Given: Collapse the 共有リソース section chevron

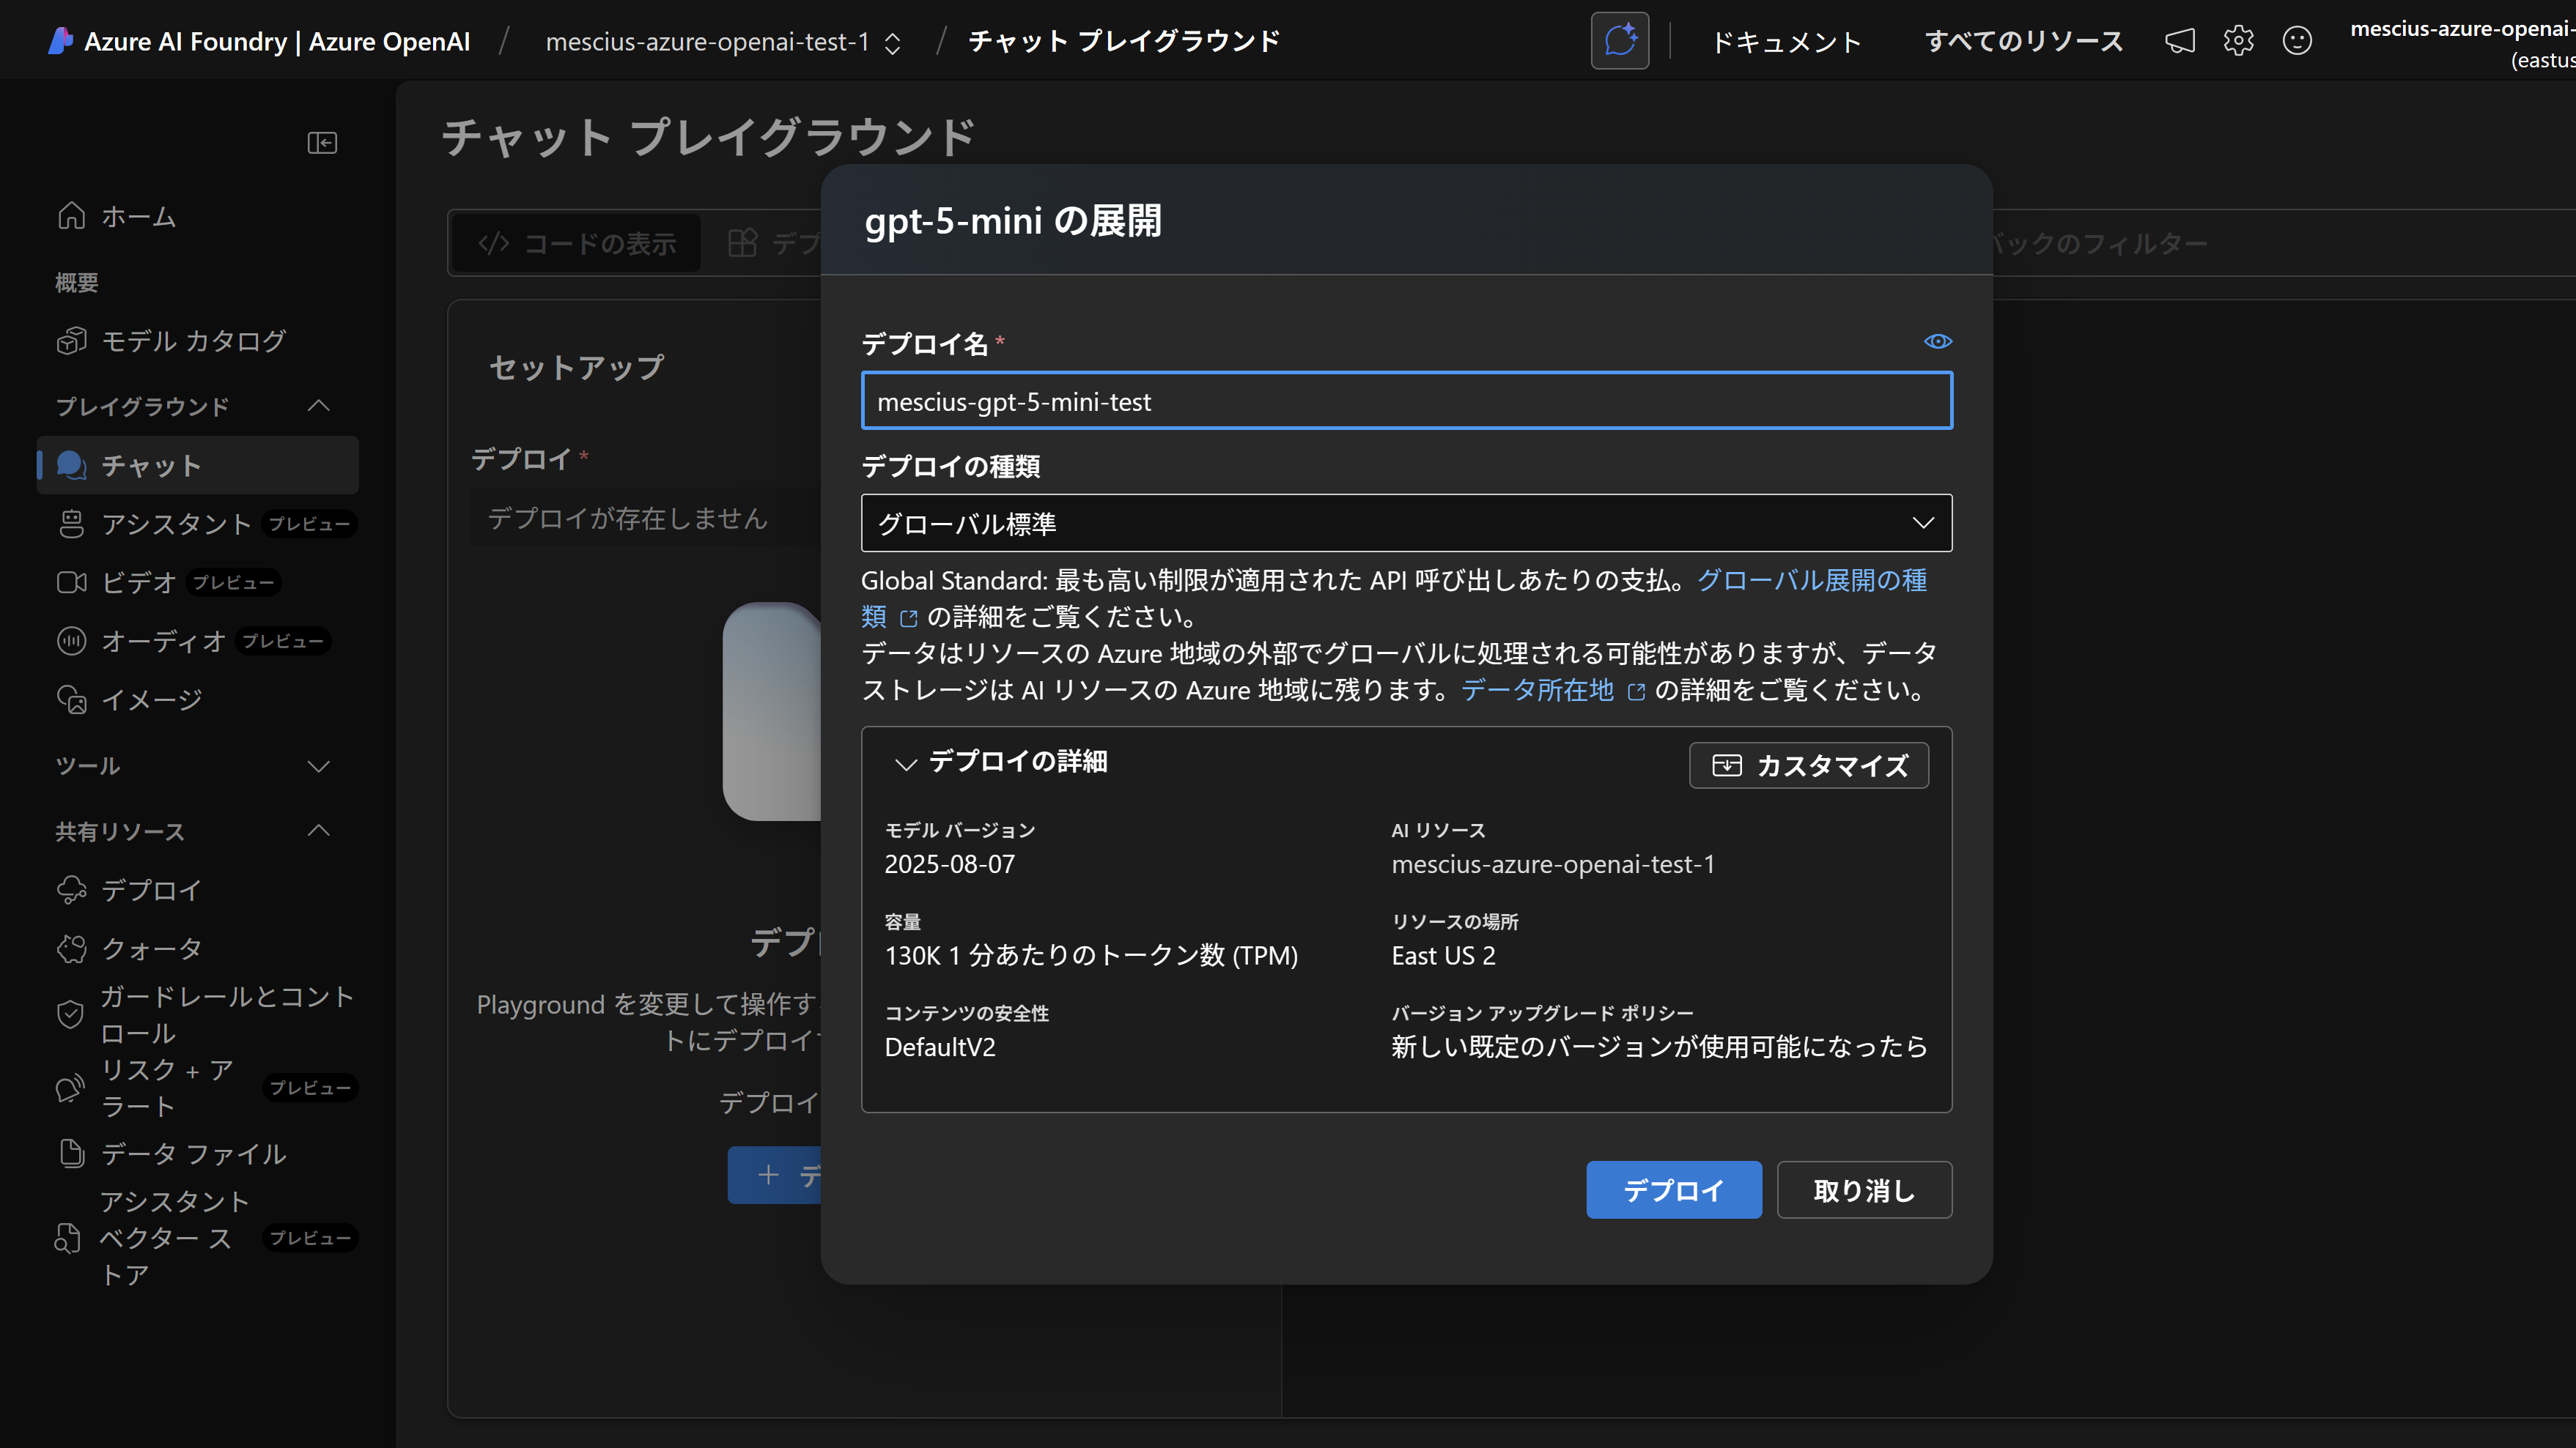Looking at the screenshot, I should (319, 831).
